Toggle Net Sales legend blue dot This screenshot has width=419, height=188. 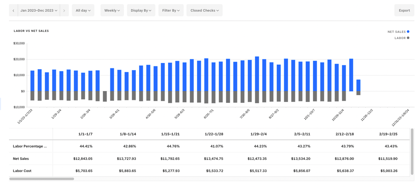click(408, 31)
